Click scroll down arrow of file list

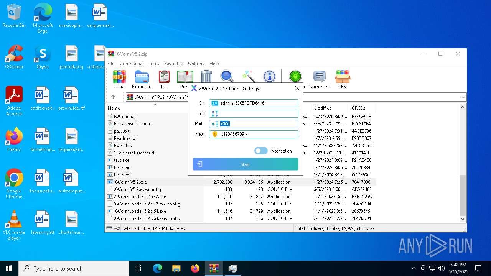(x=463, y=219)
